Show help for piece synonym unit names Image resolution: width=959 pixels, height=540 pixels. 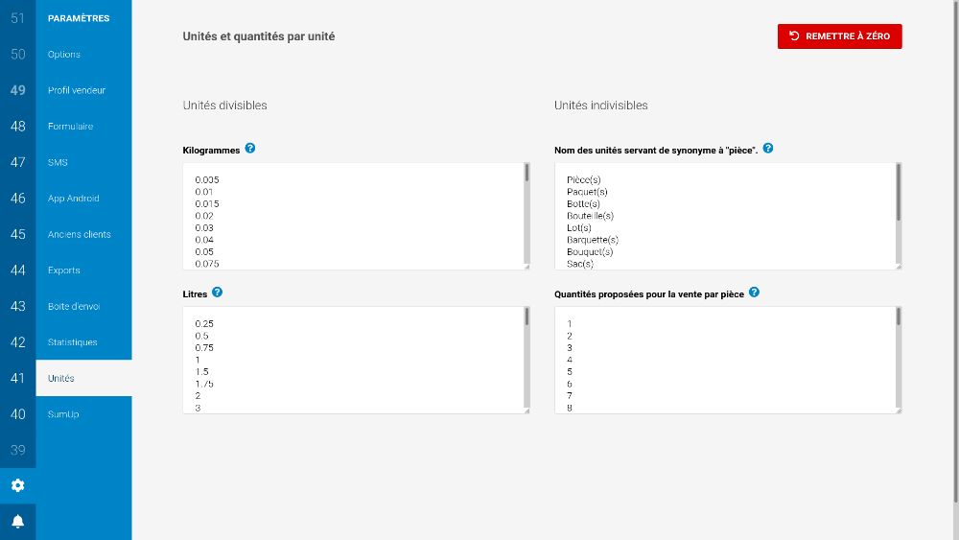[768, 149]
